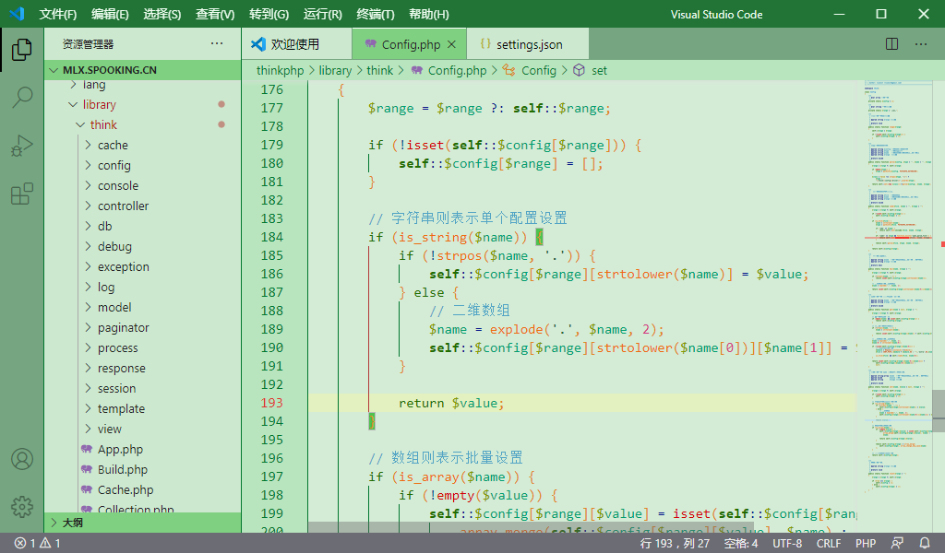Close the Config.php tab
This screenshot has height=553, width=945.
[452, 44]
